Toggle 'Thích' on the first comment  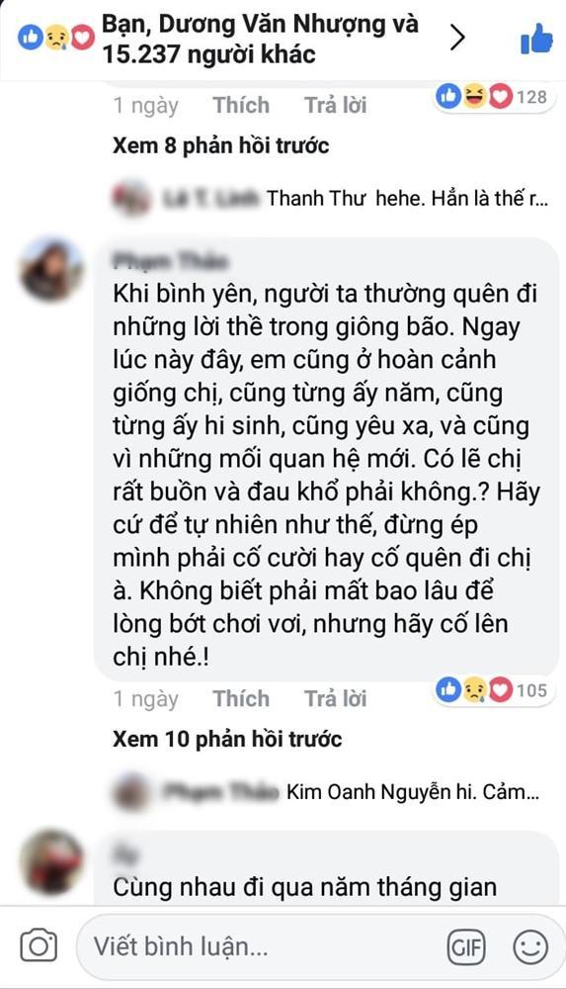241,105
